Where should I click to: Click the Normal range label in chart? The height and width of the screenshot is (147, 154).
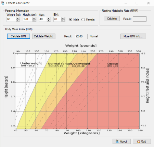coord(59,64)
